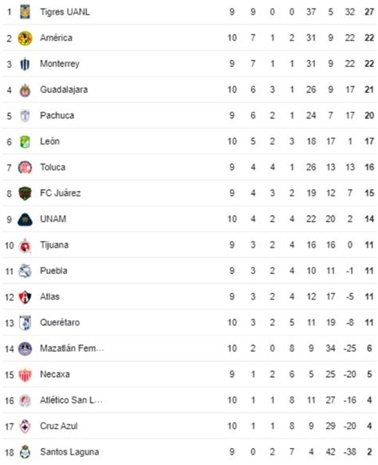Click the Atlas red-black shield icon

tap(26, 297)
